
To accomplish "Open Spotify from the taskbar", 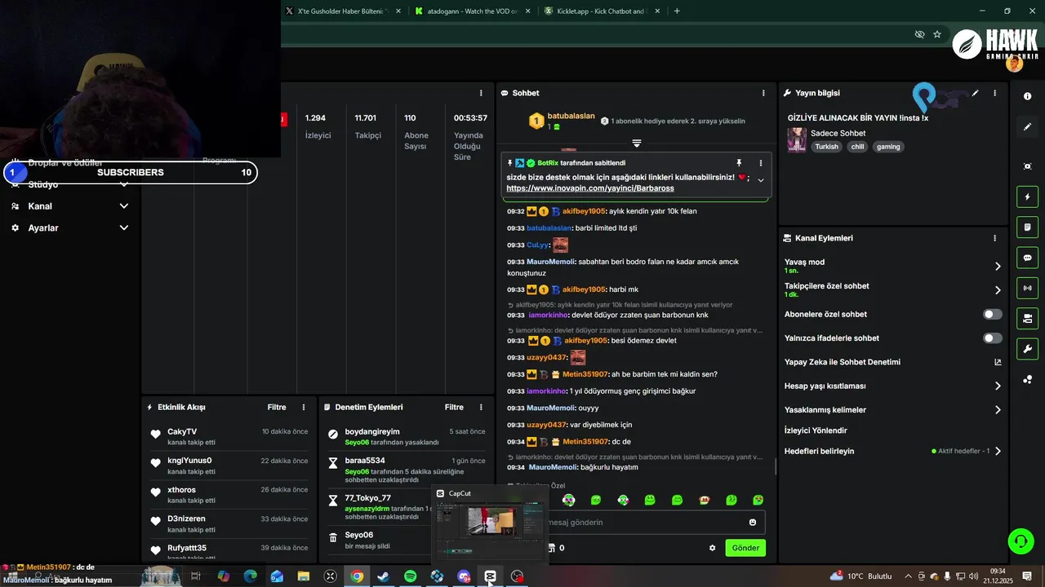I will pyautogui.click(x=410, y=576).
